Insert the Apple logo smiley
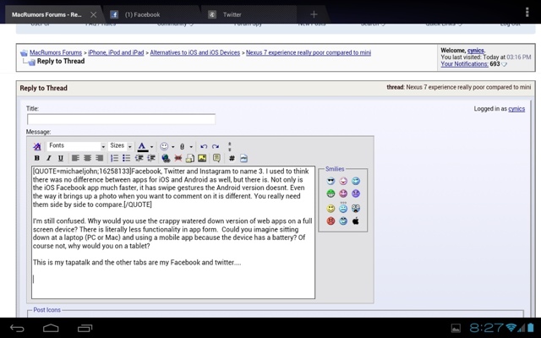The height and width of the screenshot is (338, 541). point(356,221)
